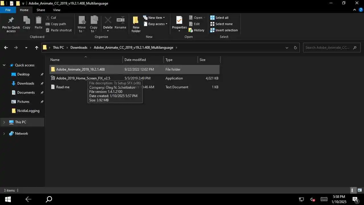Click Copy path in Clipboard group

56,24
